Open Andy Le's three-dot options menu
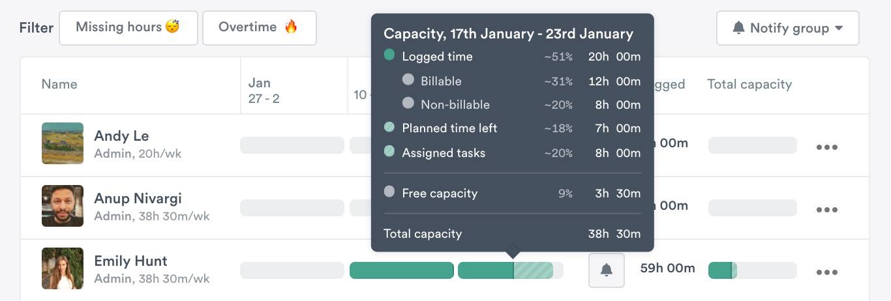Viewport: 891px width, 301px height. [826, 147]
